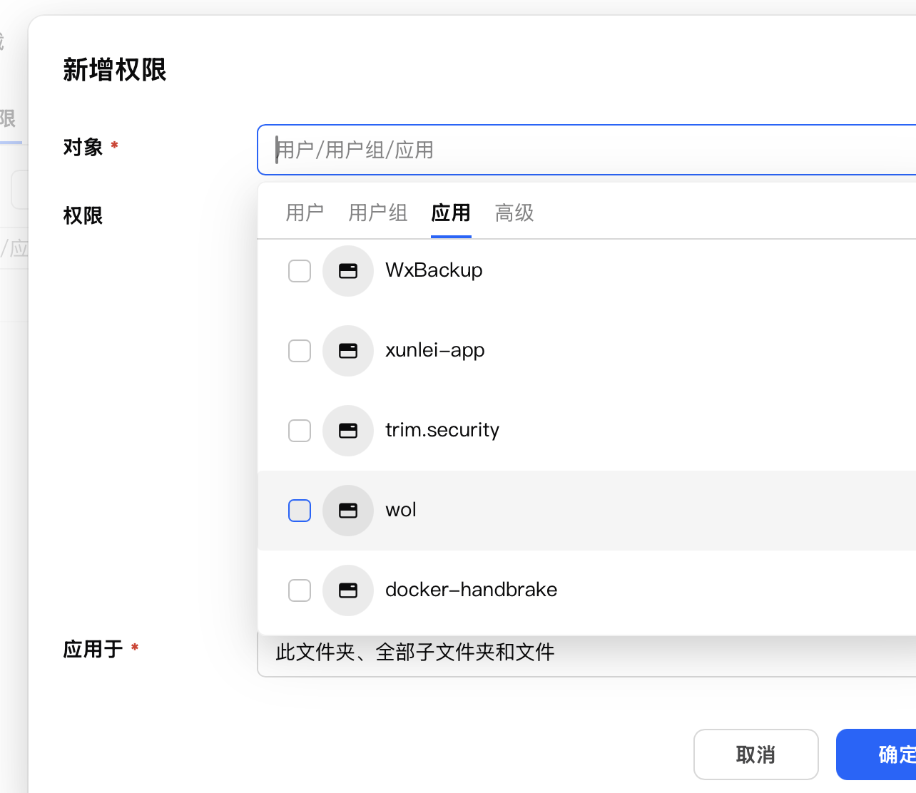
Task: Click the WxBackup name text
Action: [x=434, y=270]
